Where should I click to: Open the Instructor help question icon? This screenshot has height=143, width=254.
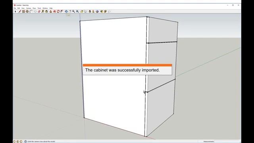pos(25,141)
